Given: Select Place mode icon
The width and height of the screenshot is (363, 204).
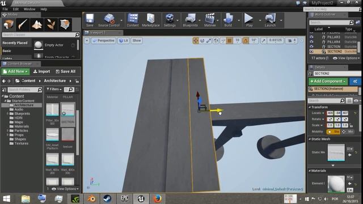Looking at the screenshot, I should pos(9,24).
